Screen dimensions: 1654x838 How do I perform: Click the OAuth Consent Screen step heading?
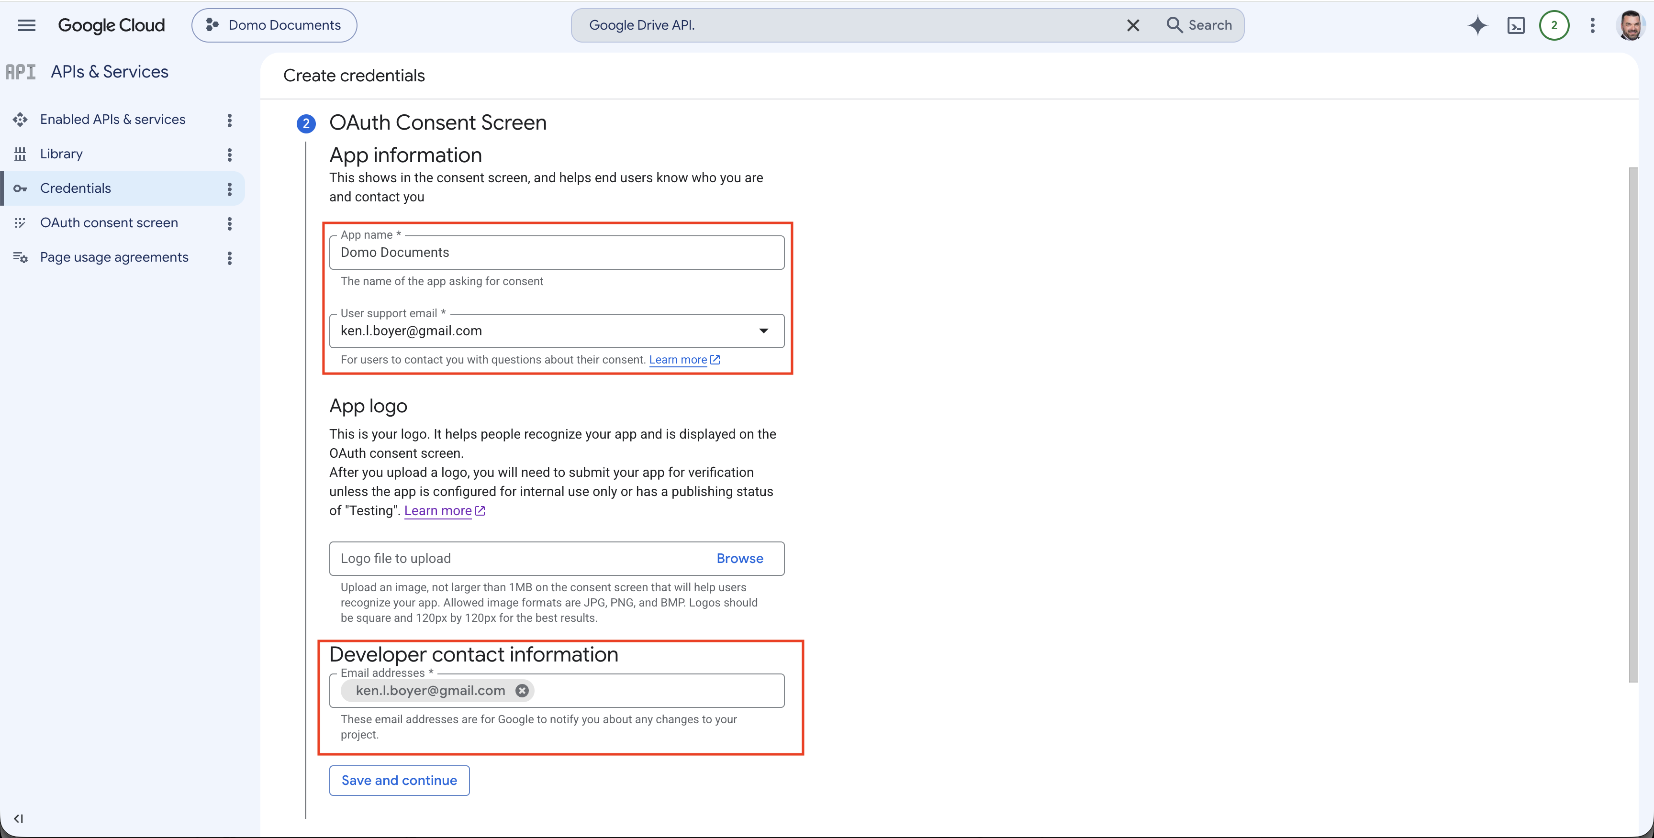(438, 122)
